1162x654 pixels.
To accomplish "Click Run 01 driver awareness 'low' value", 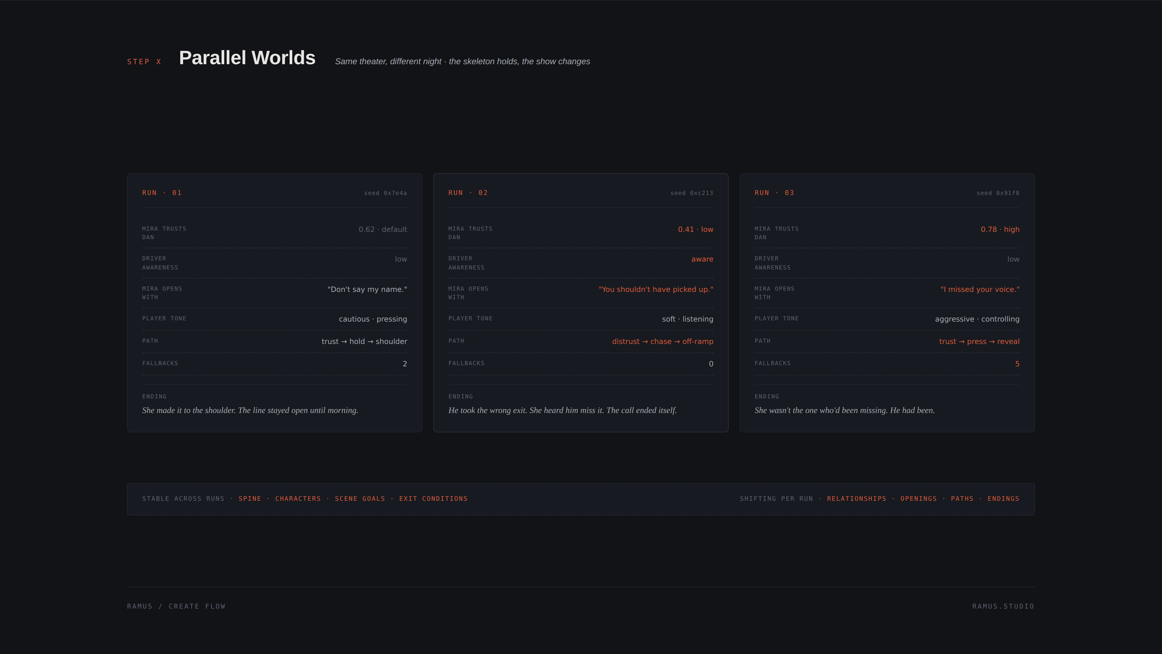I will tap(401, 259).
